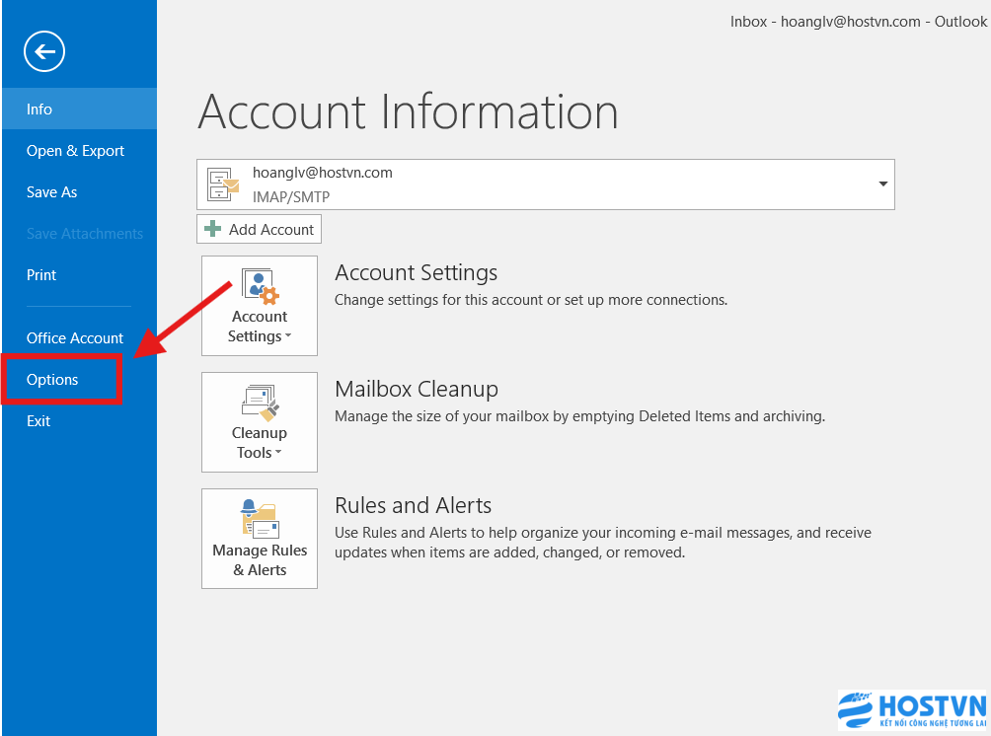Click the Manage Rules & Alerts bell icon
This screenshot has width=991, height=736.
[x=260, y=519]
